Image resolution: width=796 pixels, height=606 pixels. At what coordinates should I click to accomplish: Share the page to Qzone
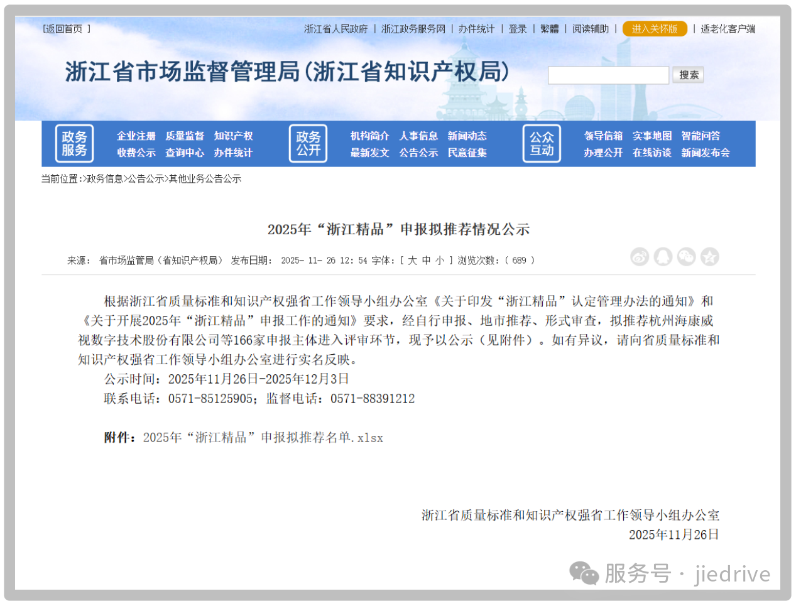(x=710, y=257)
